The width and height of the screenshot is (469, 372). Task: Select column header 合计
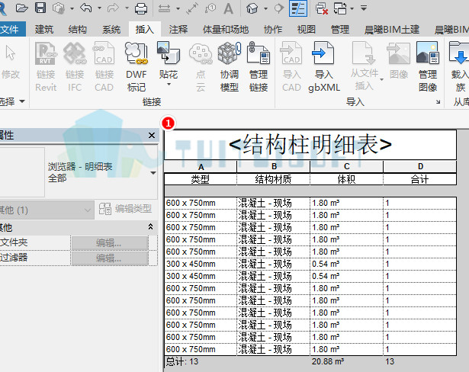click(419, 179)
